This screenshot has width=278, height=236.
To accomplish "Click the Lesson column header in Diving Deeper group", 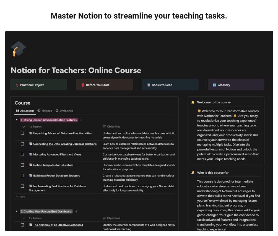I will click(35, 127).
